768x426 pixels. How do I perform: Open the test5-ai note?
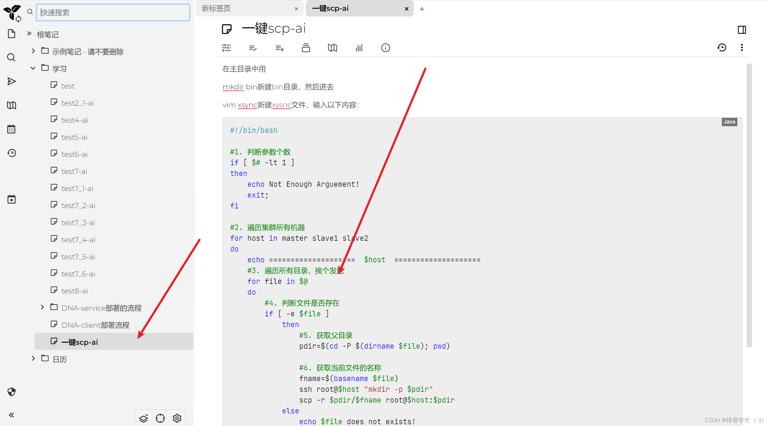pyautogui.click(x=74, y=137)
